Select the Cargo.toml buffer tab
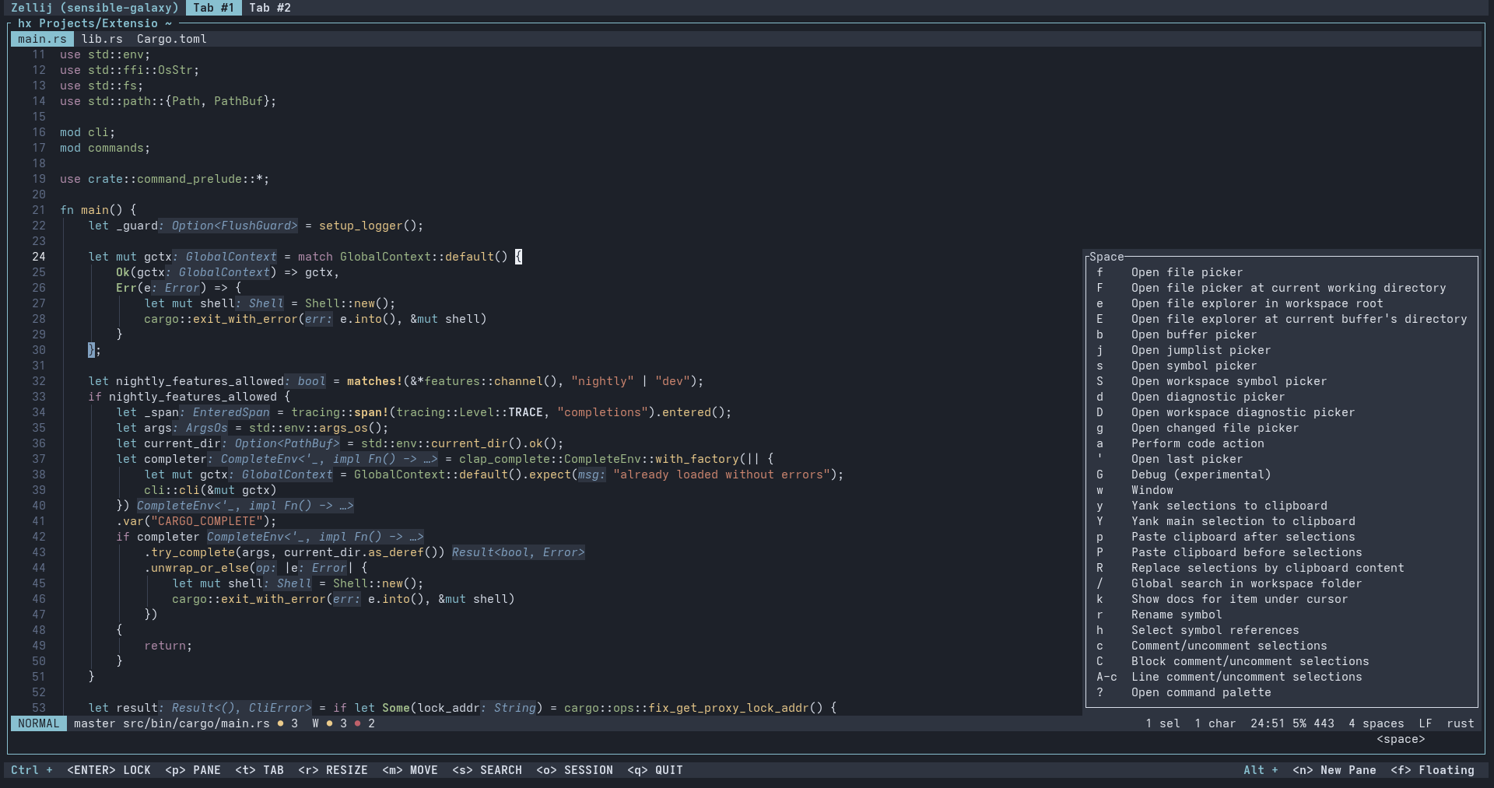The height and width of the screenshot is (788, 1494). pyautogui.click(x=172, y=39)
